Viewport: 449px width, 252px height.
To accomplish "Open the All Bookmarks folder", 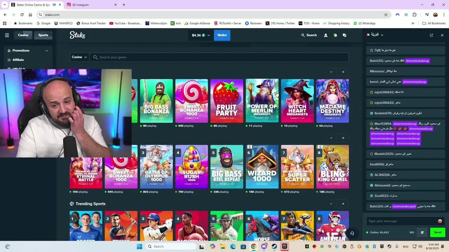I will click(x=434, y=23).
